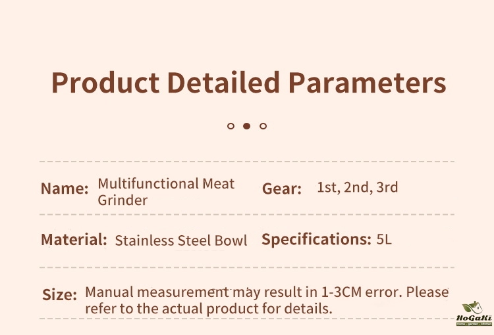Viewport: 494px width, 335px height.
Task: Click the manual measurement error note
Action: (267, 300)
